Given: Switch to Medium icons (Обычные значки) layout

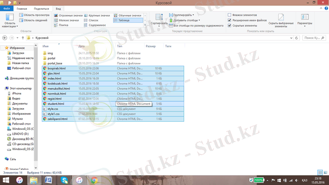Looking at the screenshot, I should point(127,16).
